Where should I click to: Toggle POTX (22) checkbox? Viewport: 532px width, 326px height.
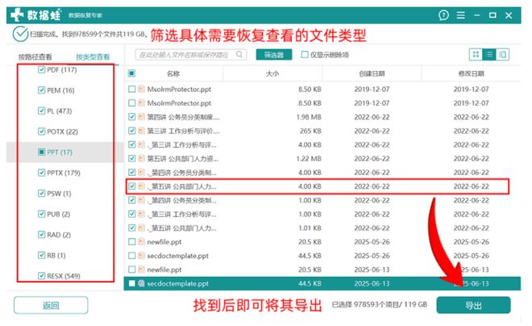tap(41, 132)
